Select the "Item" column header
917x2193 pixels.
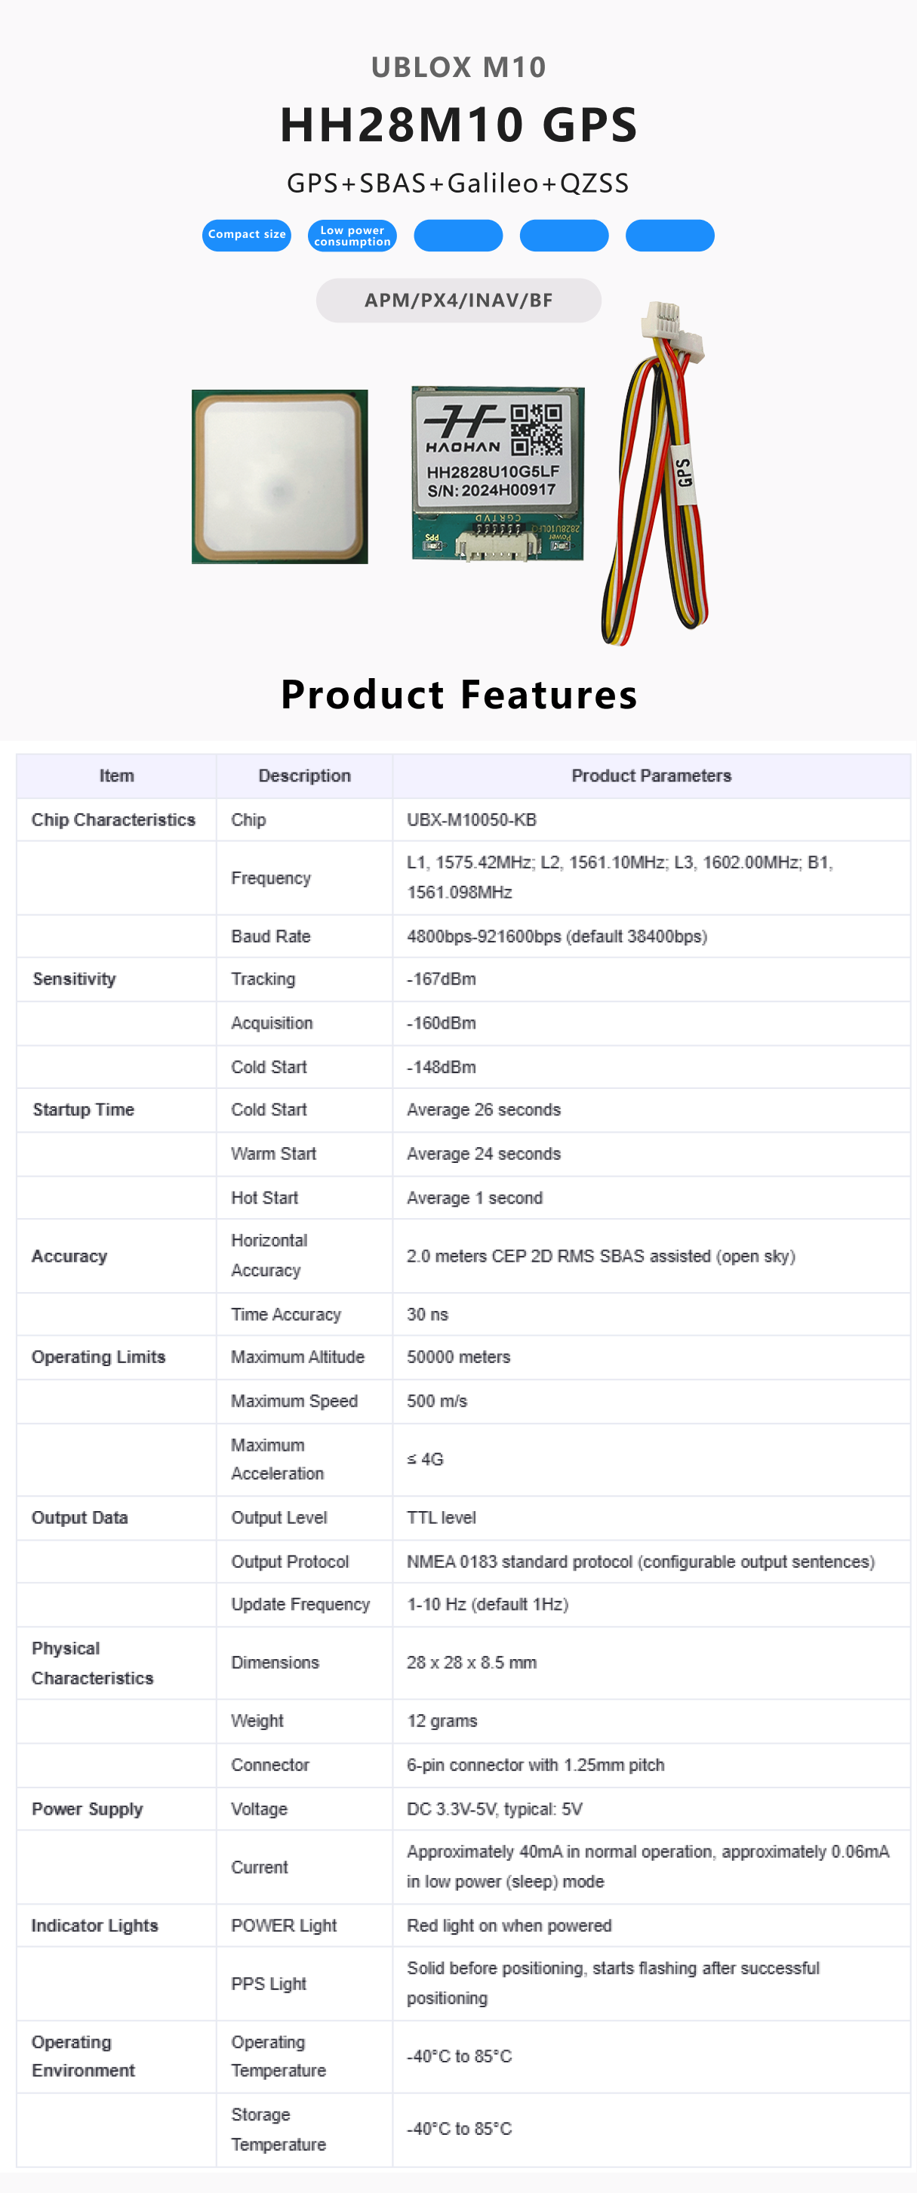click(116, 776)
